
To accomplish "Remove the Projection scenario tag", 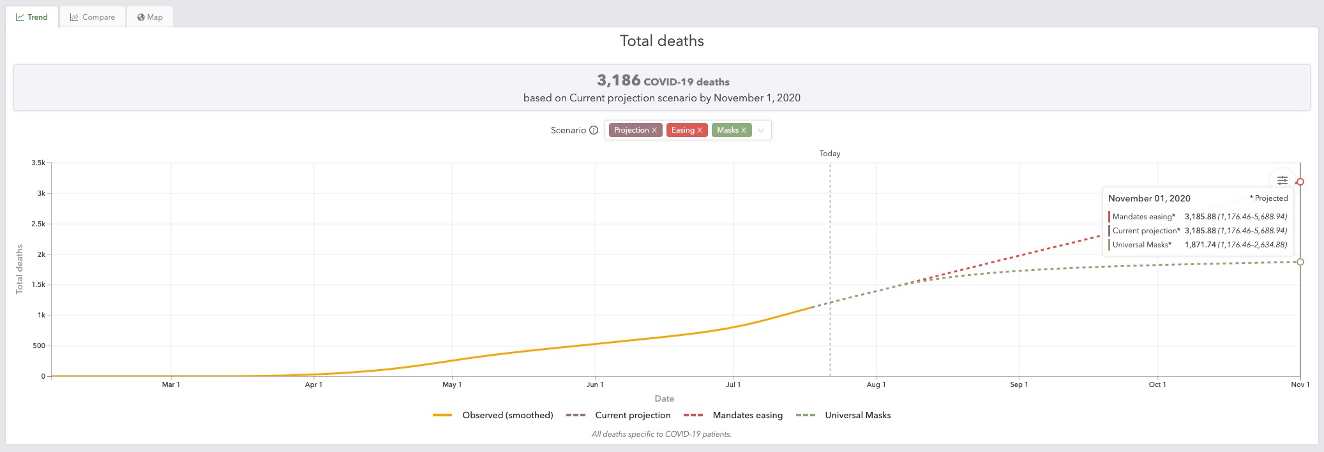I will 654,130.
